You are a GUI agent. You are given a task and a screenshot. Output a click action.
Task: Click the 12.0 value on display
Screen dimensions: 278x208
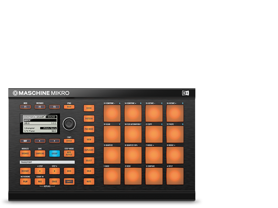(54, 131)
